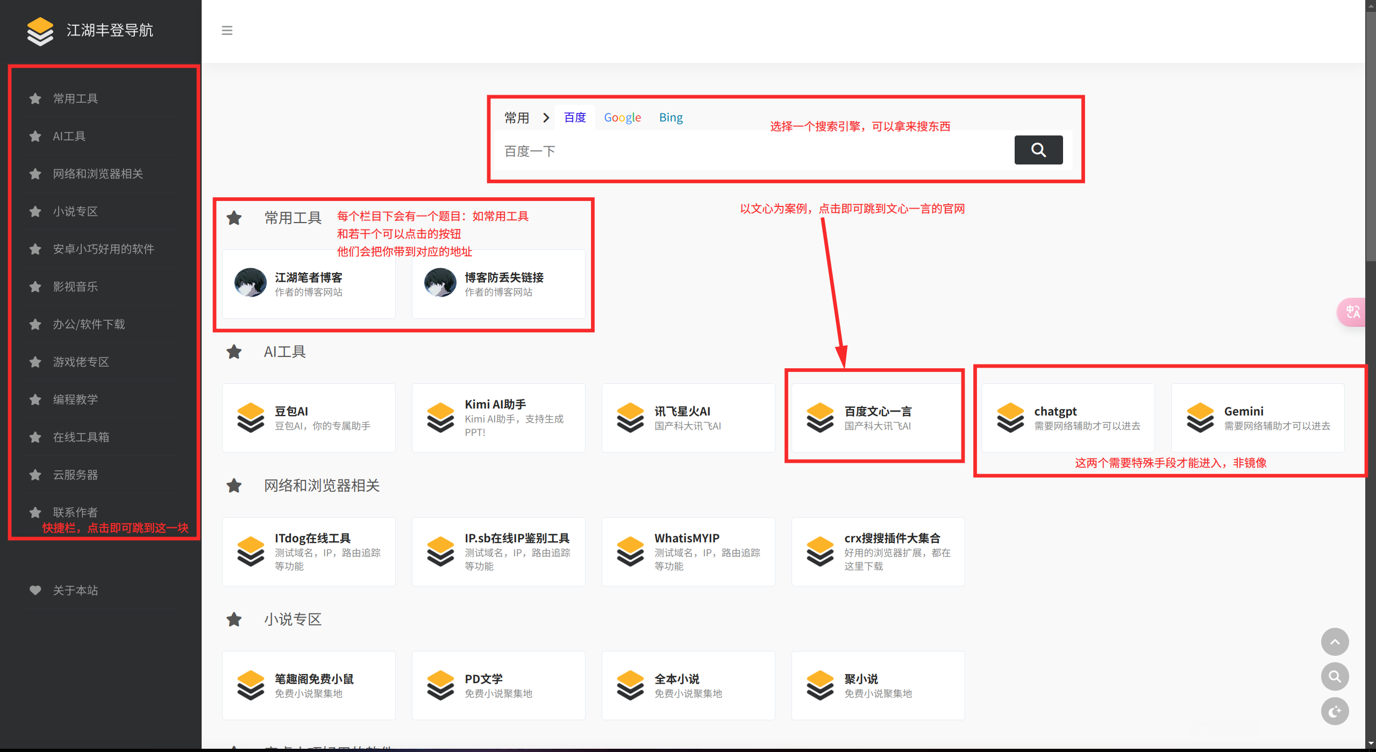Switch to the Bing search tab
This screenshot has height=752, width=1376.
coord(671,118)
